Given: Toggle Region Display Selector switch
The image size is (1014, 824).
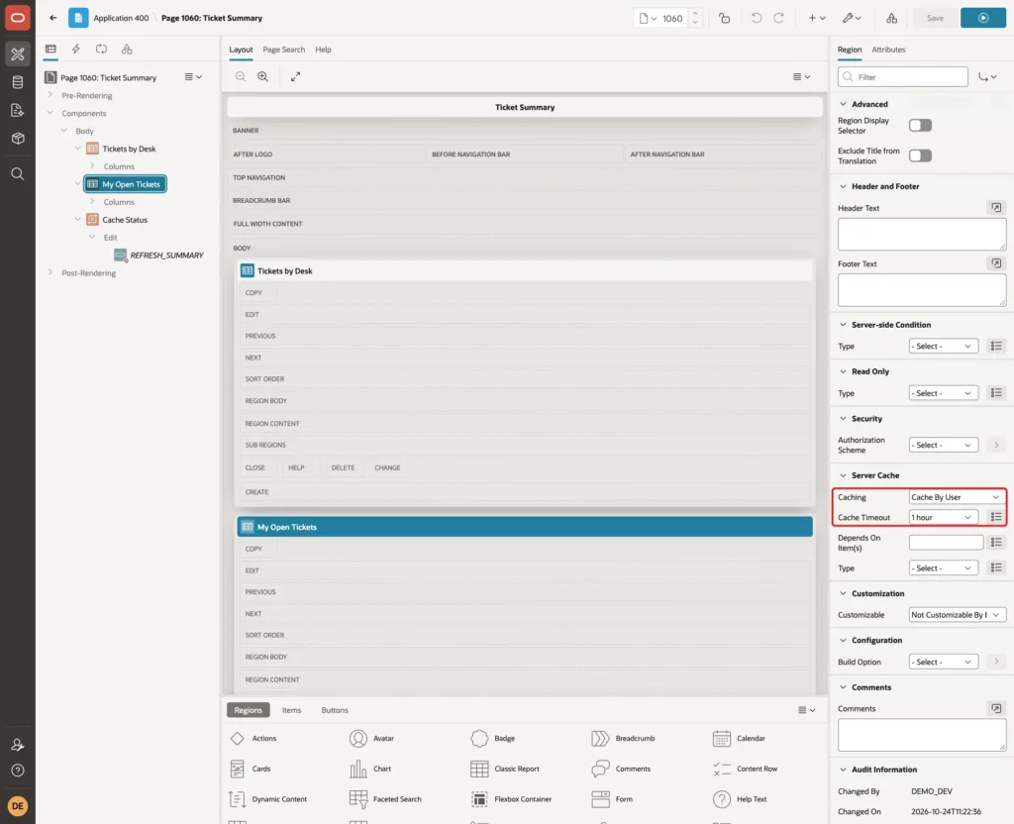Looking at the screenshot, I should point(920,126).
